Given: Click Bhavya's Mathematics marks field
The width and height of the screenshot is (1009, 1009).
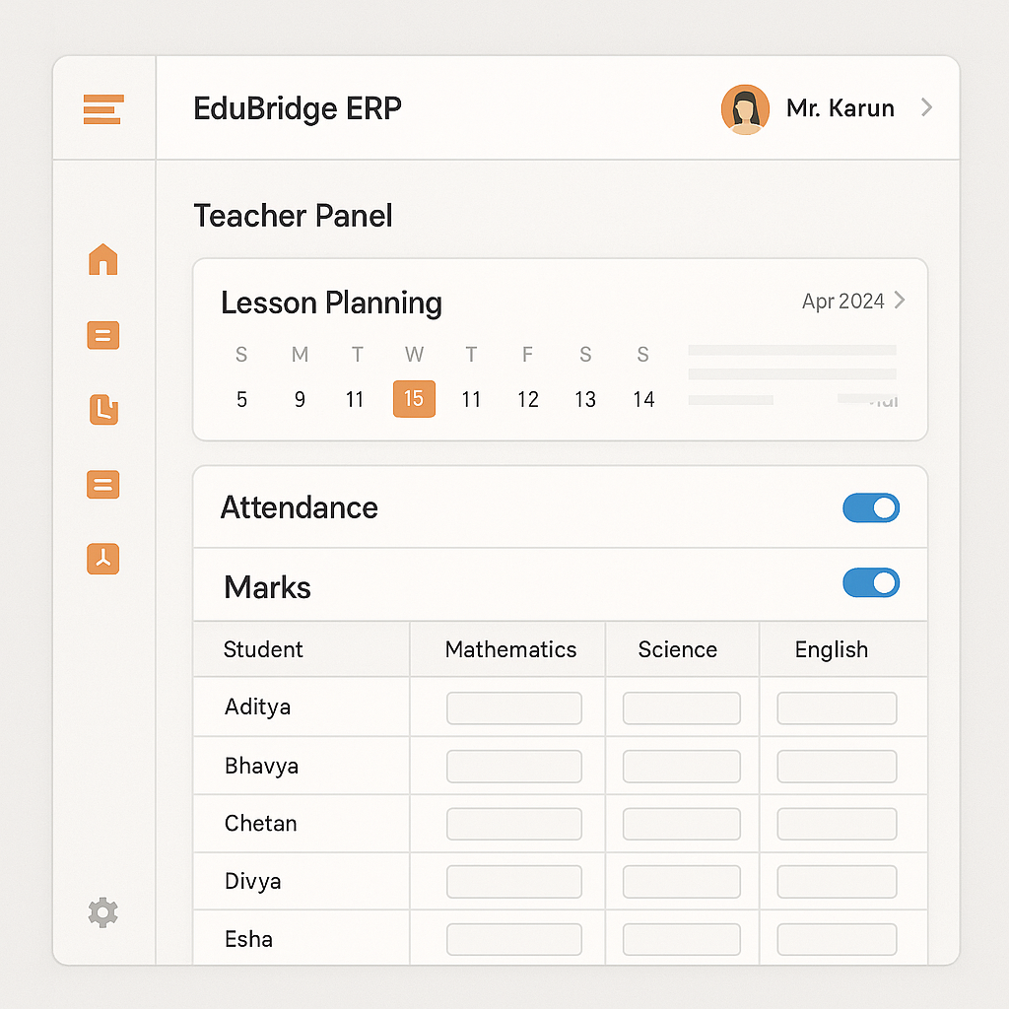Looking at the screenshot, I should click(514, 767).
